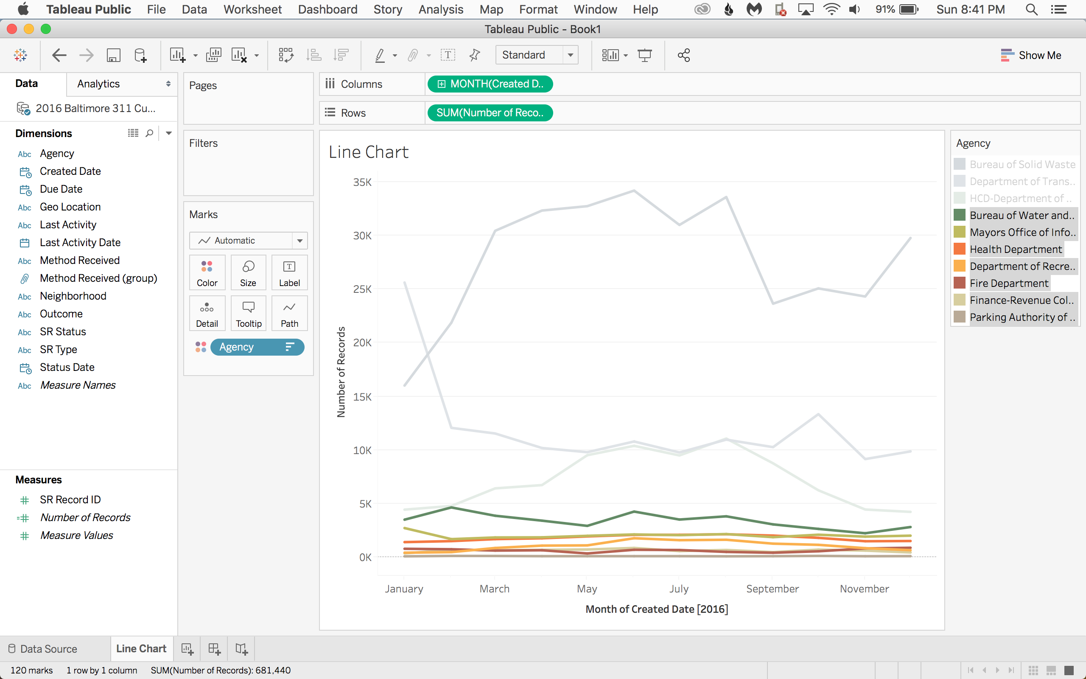Click the Show Me button
The image size is (1086, 679).
[1031, 55]
